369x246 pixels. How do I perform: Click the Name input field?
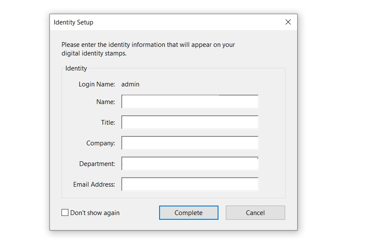(190, 102)
